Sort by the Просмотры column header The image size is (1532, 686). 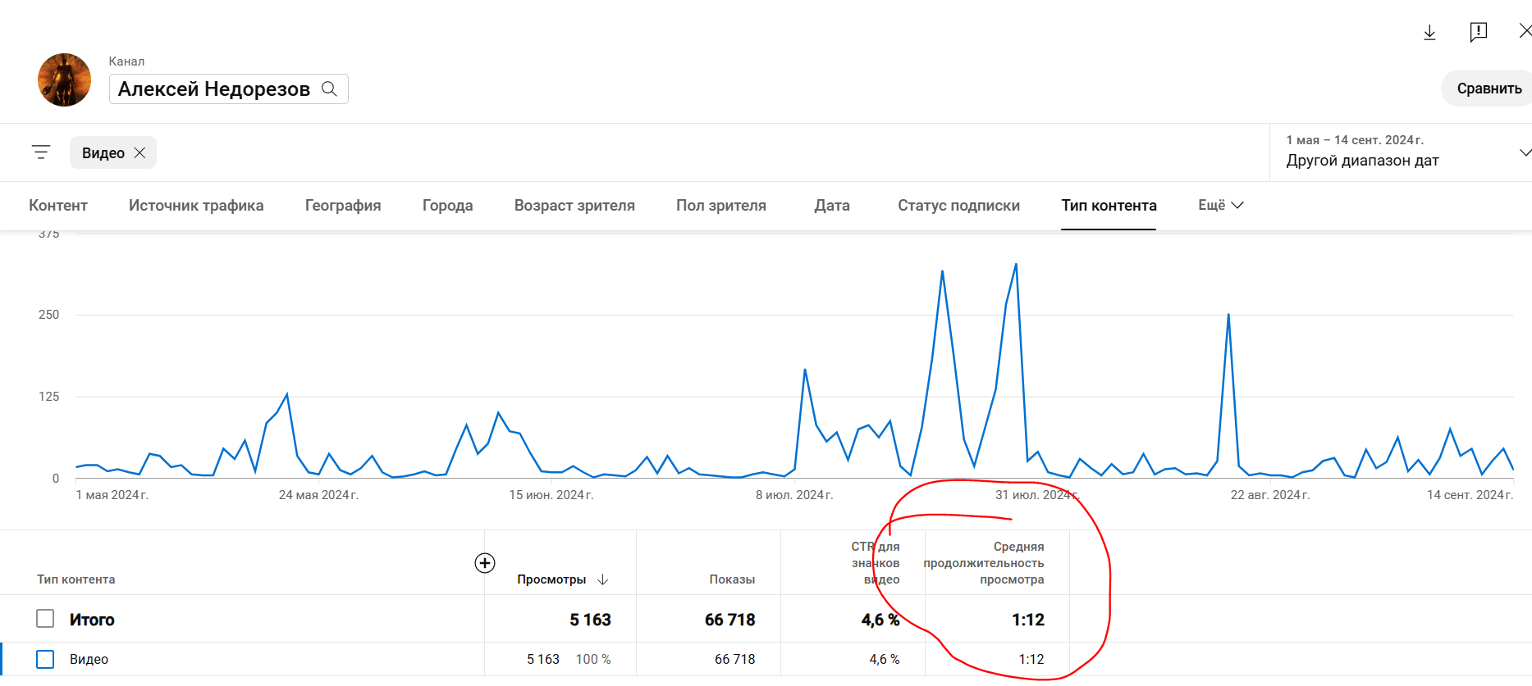click(x=551, y=579)
